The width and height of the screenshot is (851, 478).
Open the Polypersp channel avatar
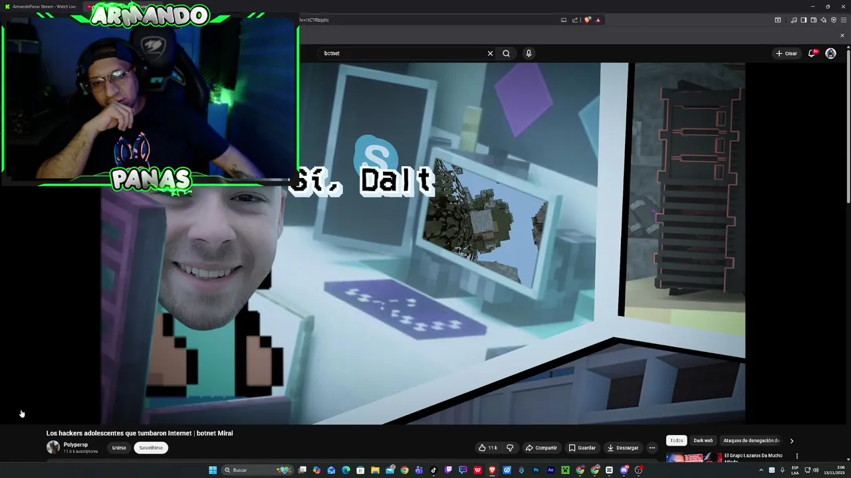coord(53,447)
